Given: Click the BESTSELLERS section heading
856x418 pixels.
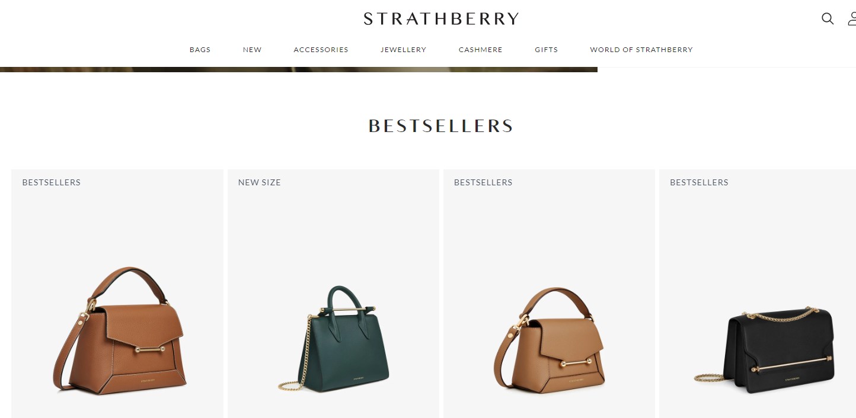Looking at the screenshot, I should pyautogui.click(x=440, y=126).
